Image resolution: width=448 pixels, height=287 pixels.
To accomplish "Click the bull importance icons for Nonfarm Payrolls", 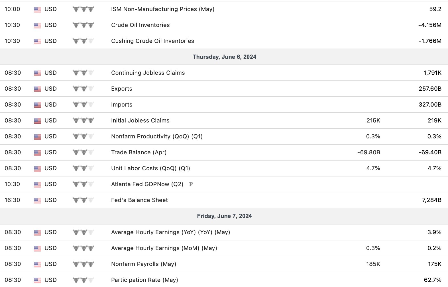I will pos(83,264).
